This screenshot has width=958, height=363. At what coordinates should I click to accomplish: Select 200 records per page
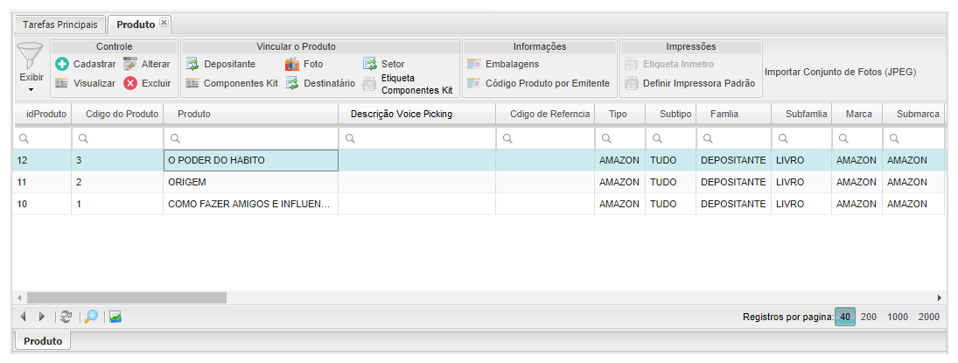[x=869, y=317]
